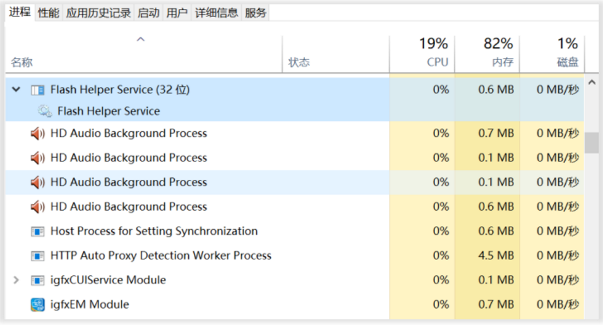Toggle the sort arrow above the 名称 column
The height and width of the screenshot is (325, 603).
pyautogui.click(x=141, y=40)
